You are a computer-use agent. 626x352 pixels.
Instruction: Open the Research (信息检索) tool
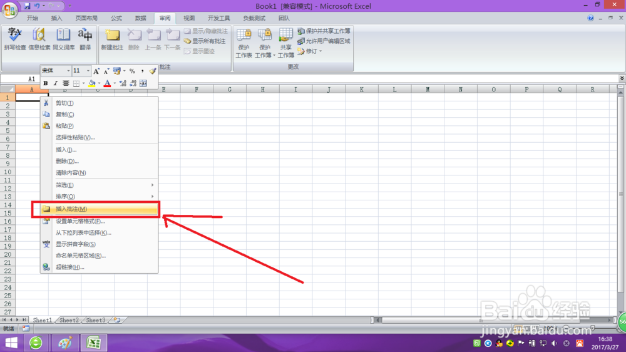point(39,39)
